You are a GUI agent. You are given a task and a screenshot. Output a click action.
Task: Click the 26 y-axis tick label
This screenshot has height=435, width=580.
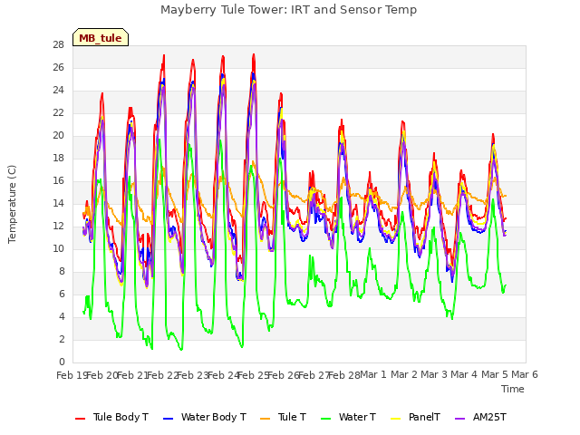tap(58, 67)
